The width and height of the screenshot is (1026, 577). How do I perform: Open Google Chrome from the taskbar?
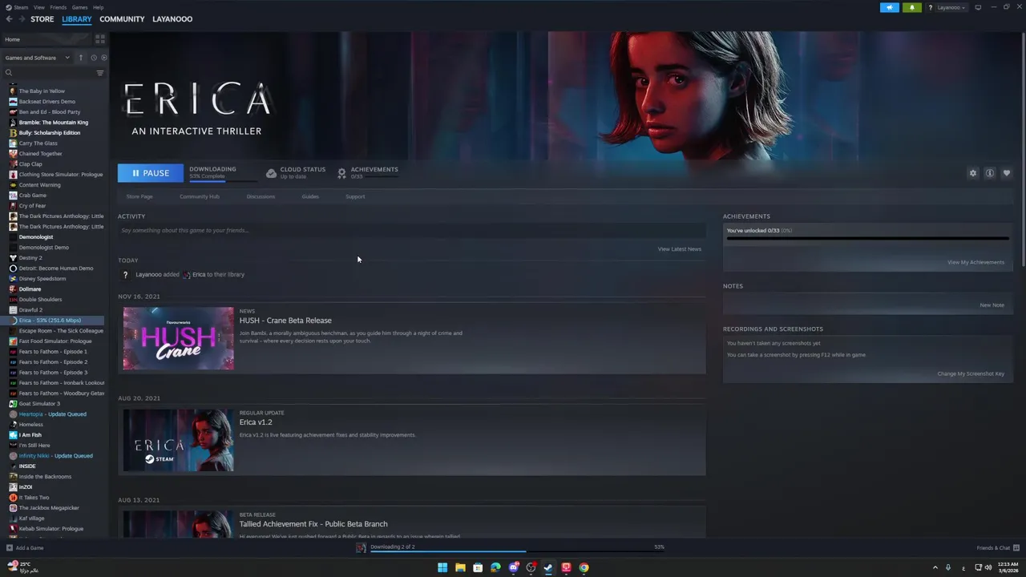pos(584,567)
